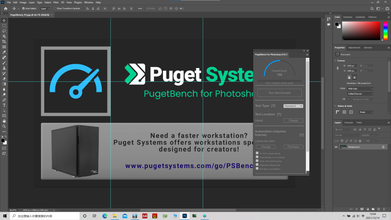Viewport: 391px width, 220px height.
Task: Select the Frame tool
Action: coord(4,47)
